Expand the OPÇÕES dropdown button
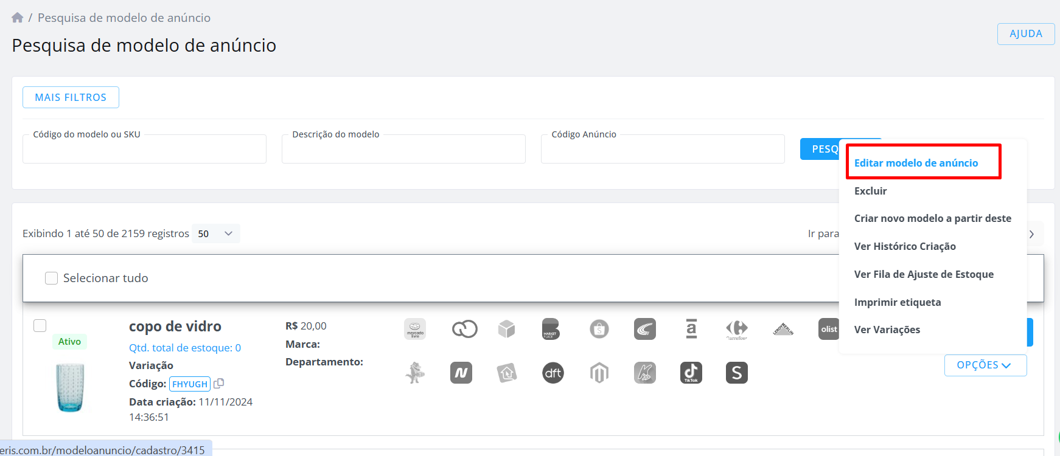This screenshot has width=1060, height=456. click(x=985, y=365)
